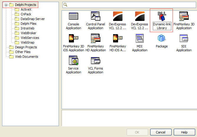Select the WebBroker label
Screen dimensions: 197x137
pyautogui.click(x=28, y=33)
